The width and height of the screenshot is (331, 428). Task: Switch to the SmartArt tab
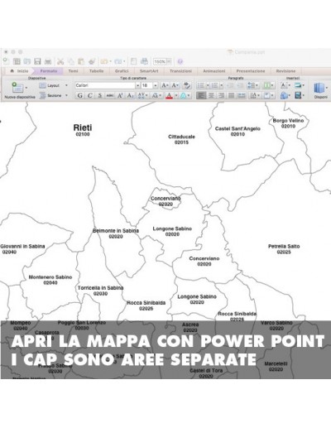tap(149, 71)
